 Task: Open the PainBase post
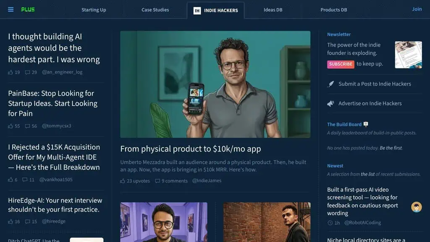pyautogui.click(x=52, y=103)
